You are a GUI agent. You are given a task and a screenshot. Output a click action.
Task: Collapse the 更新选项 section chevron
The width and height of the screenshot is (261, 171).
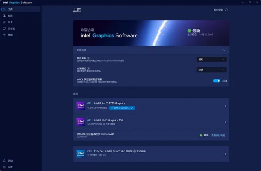point(224,50)
